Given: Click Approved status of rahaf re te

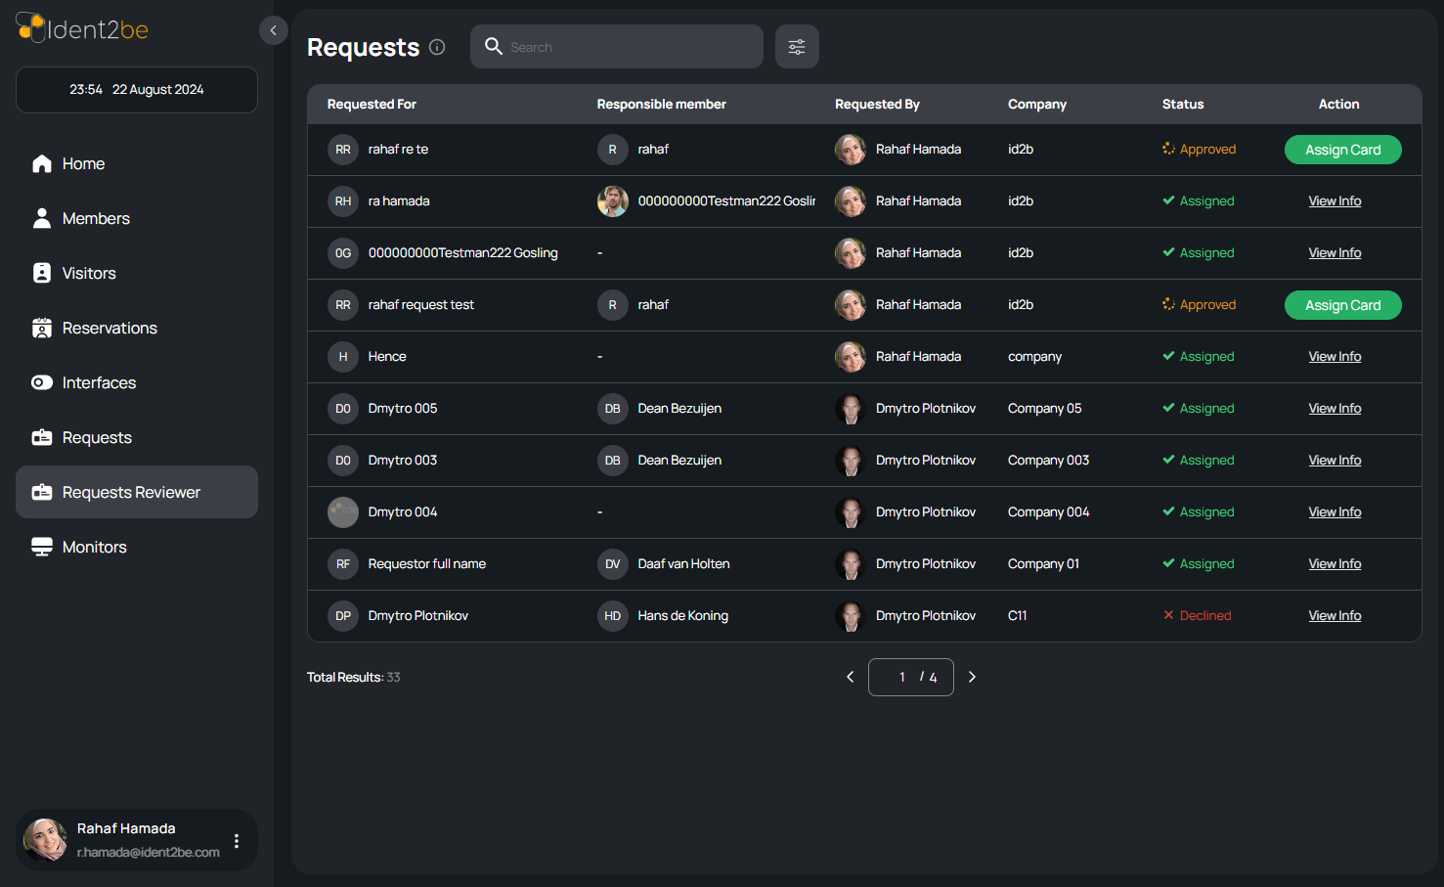Looking at the screenshot, I should [x=1199, y=149].
